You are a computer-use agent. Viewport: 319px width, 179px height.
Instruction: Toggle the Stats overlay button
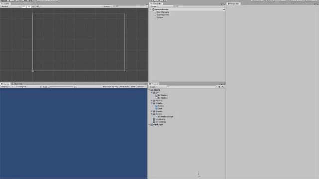133,87
